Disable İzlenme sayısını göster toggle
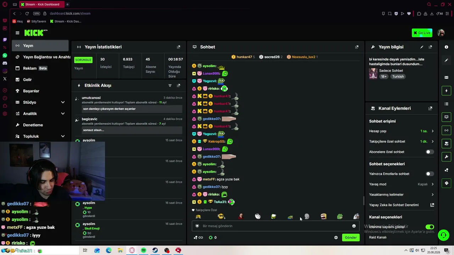454x255 pixels. (430, 227)
